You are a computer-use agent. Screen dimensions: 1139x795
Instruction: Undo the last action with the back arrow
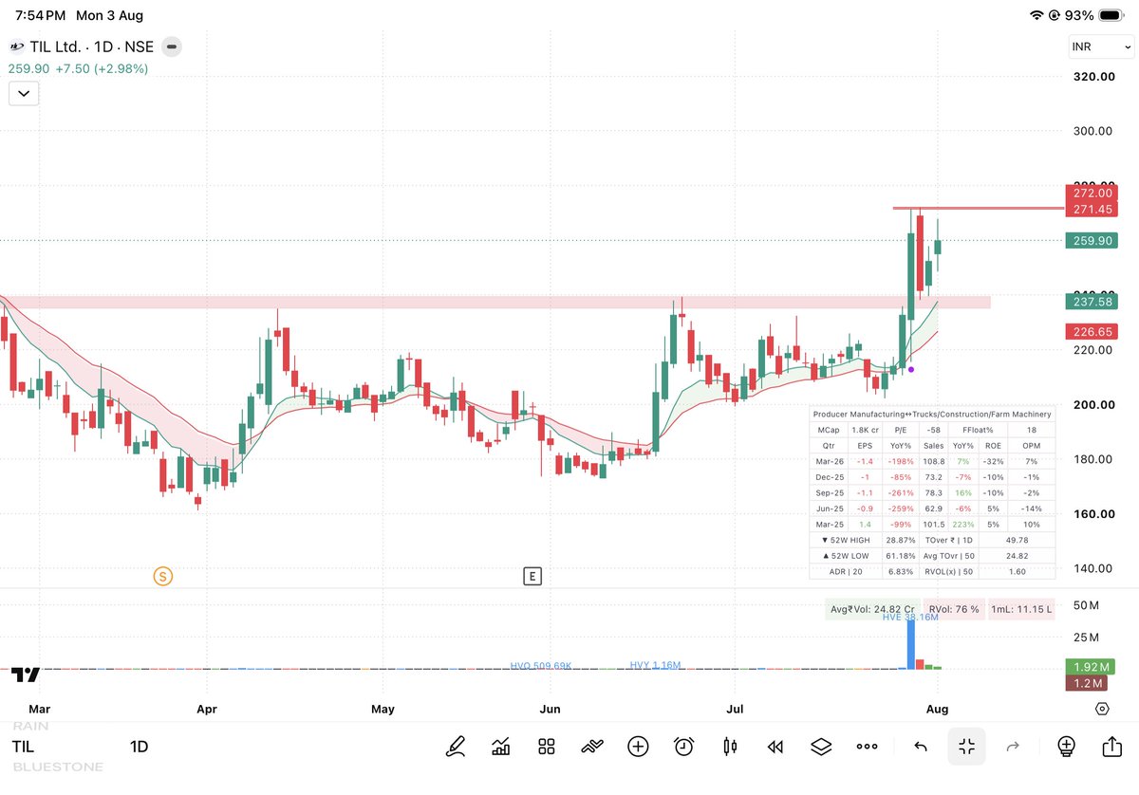pyautogui.click(x=920, y=747)
